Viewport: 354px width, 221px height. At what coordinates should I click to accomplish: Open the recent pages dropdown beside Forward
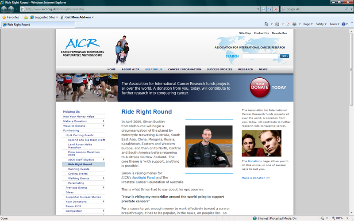(x=16, y=9)
